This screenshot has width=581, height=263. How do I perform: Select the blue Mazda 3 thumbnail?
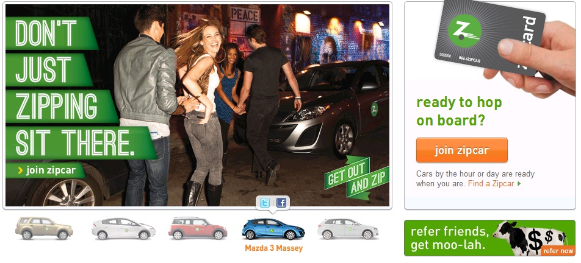click(273, 229)
